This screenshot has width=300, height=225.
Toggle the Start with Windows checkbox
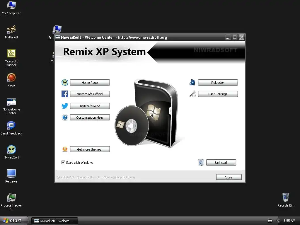[x=63, y=162]
